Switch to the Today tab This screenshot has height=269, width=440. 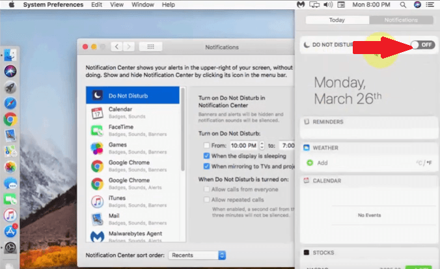coord(337,20)
